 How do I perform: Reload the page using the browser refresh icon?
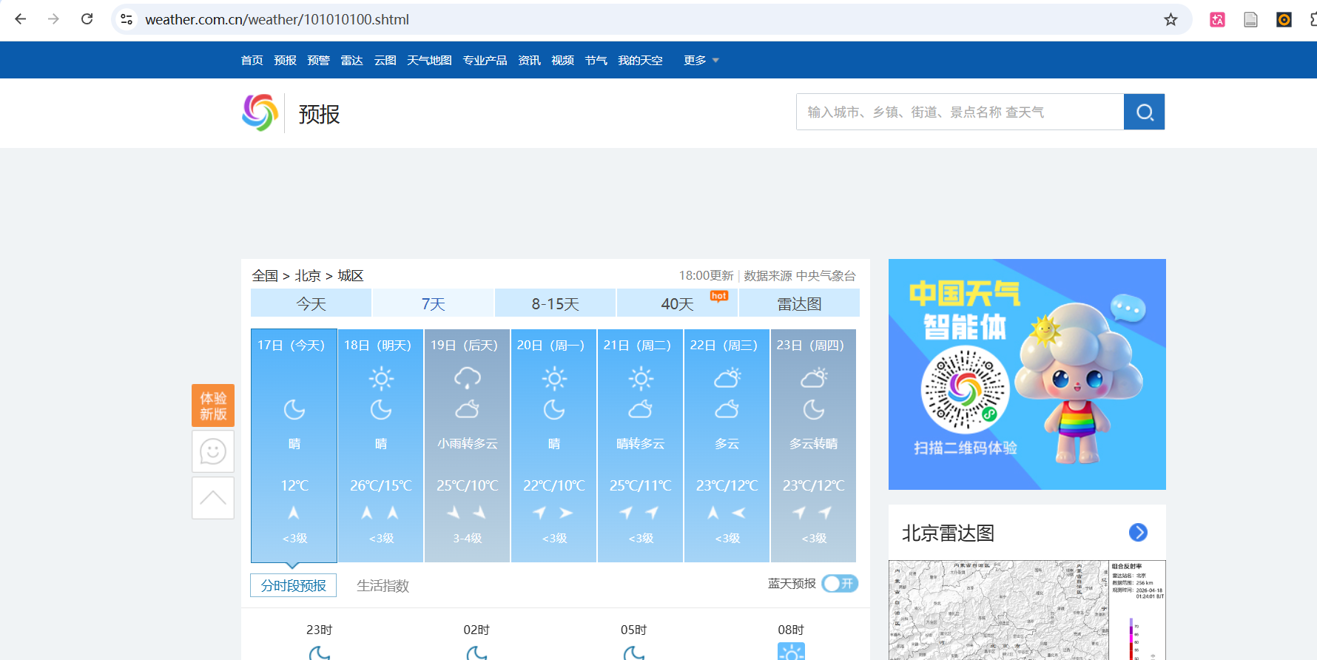(x=87, y=19)
